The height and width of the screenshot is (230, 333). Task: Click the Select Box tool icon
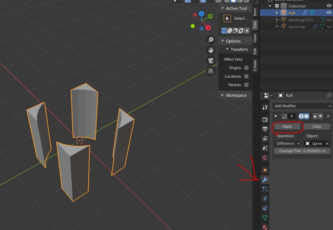coord(227,18)
